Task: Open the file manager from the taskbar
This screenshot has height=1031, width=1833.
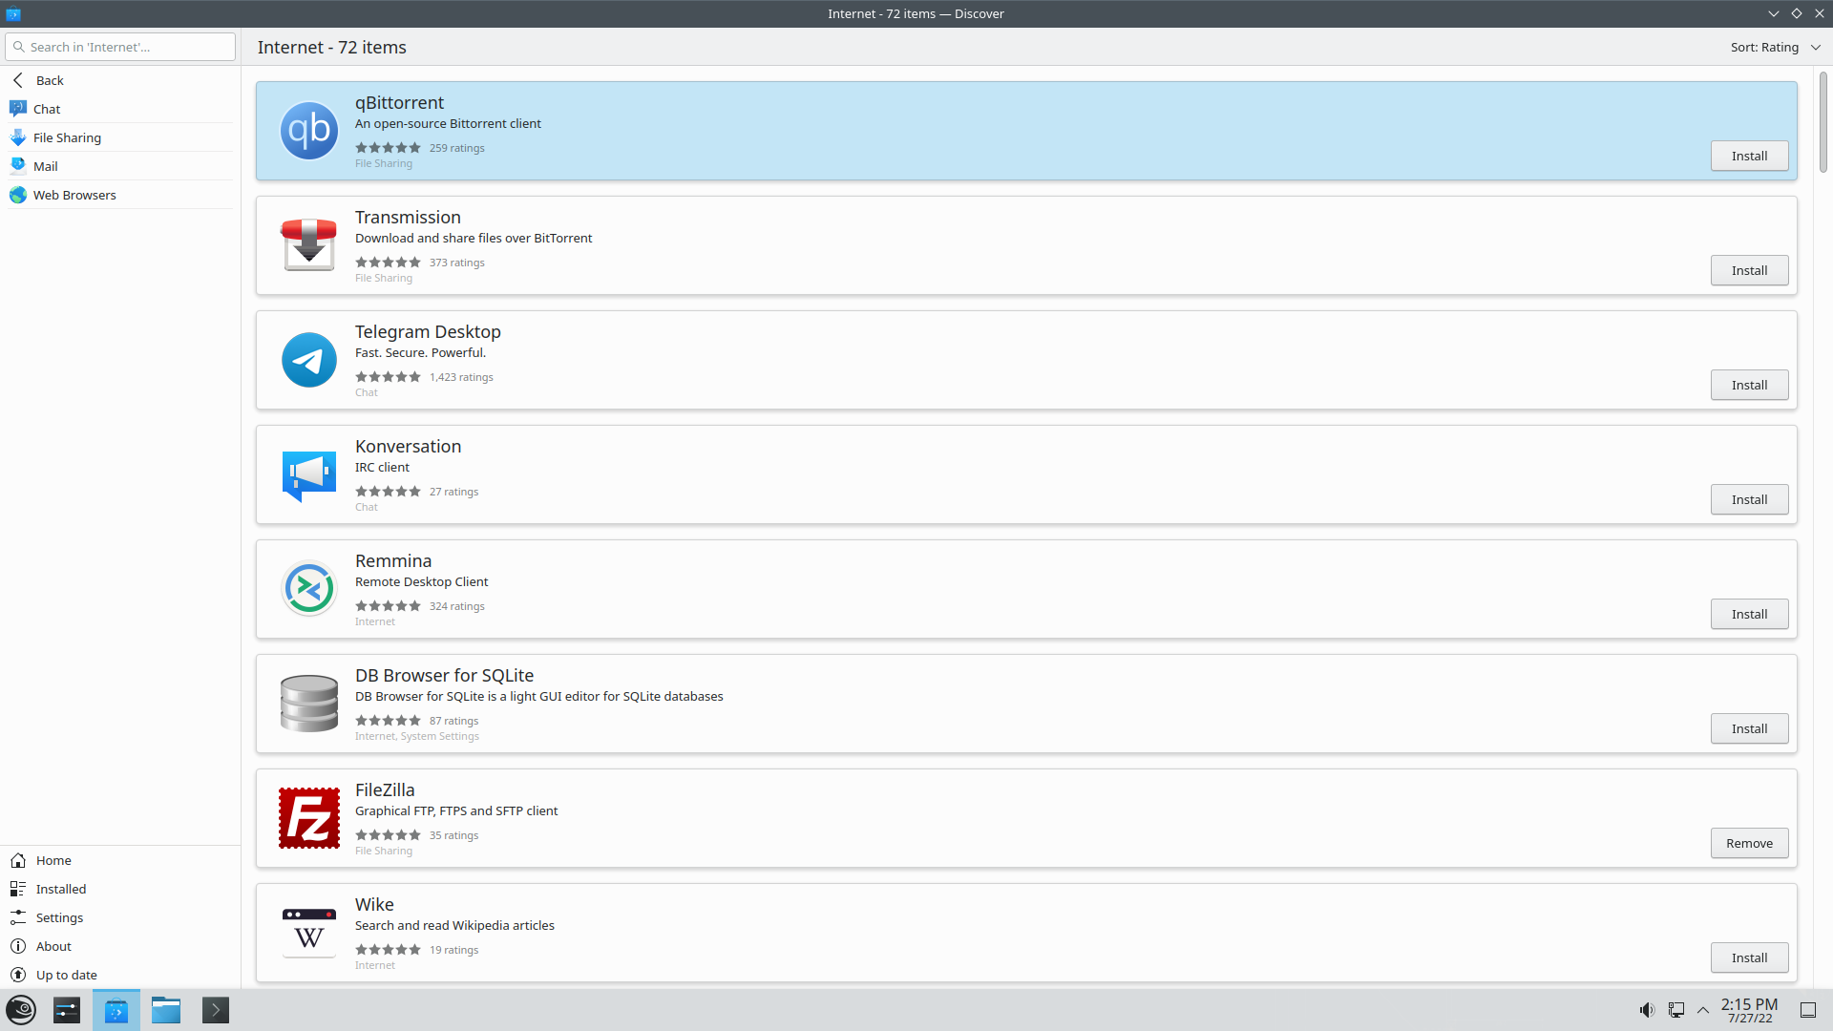Action: [x=166, y=1010]
